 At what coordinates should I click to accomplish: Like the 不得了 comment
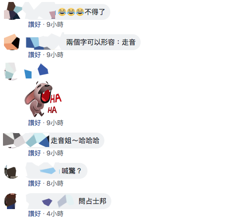pos(34,24)
